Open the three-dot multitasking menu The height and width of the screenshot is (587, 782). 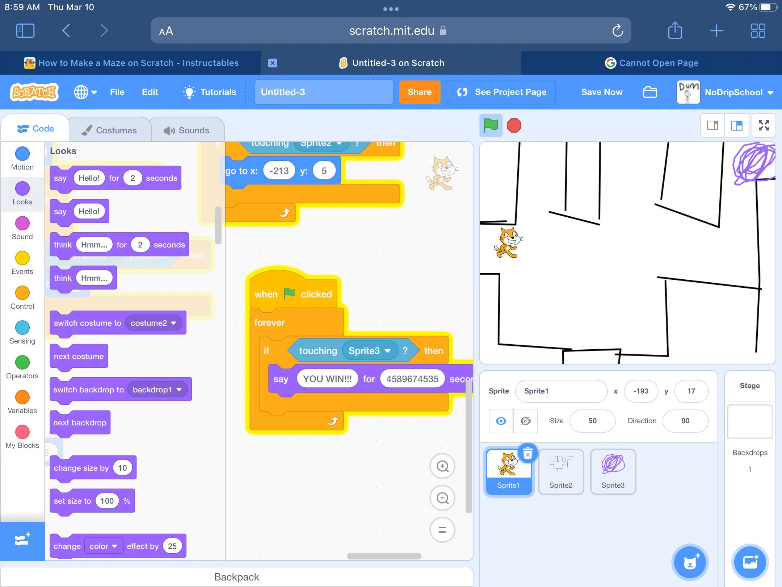[391, 9]
